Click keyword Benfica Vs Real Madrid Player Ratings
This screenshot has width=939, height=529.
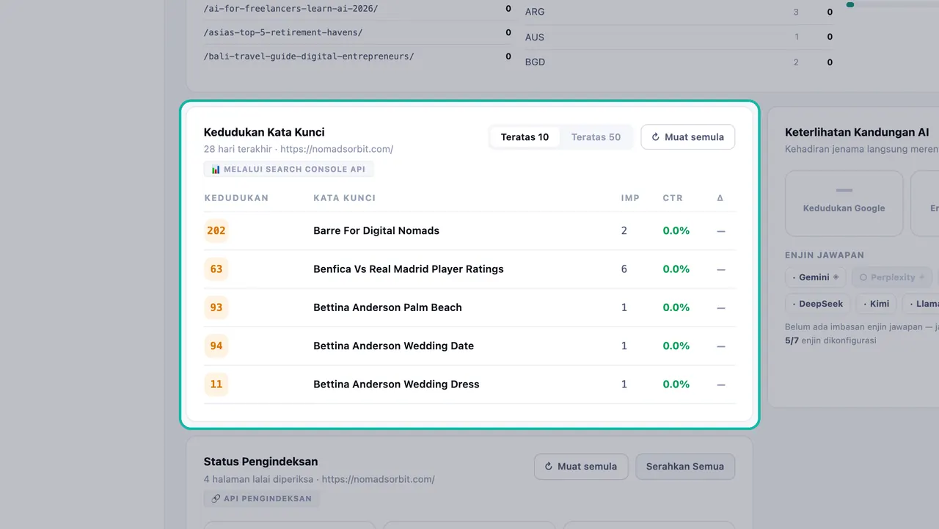point(409,269)
